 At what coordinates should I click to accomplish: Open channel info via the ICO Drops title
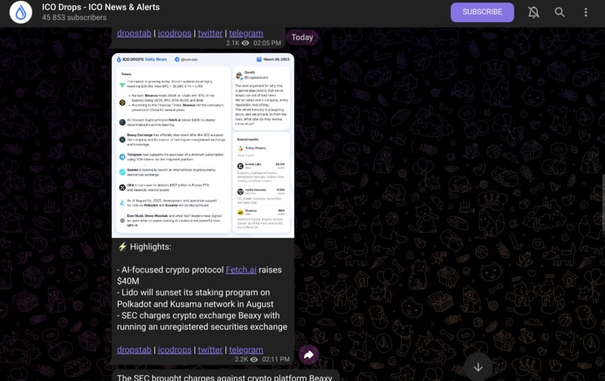pos(101,7)
